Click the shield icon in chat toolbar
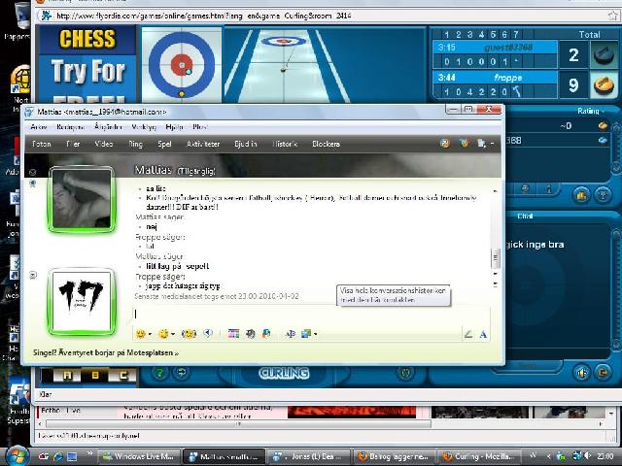The height and width of the screenshot is (466, 622). point(464,144)
